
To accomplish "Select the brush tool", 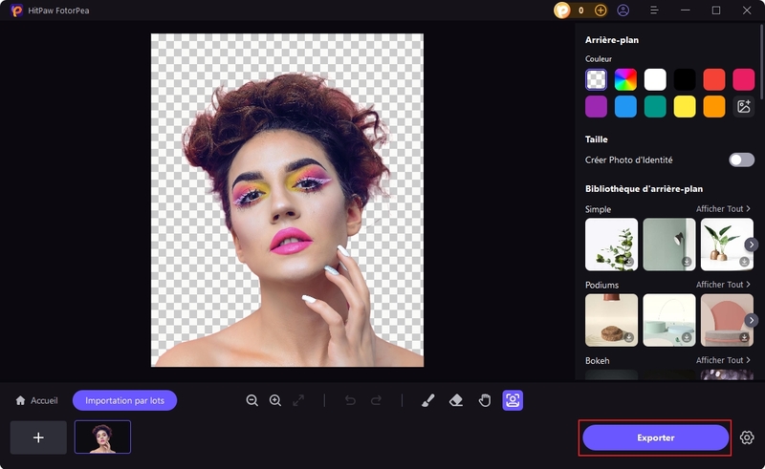I will pos(428,400).
